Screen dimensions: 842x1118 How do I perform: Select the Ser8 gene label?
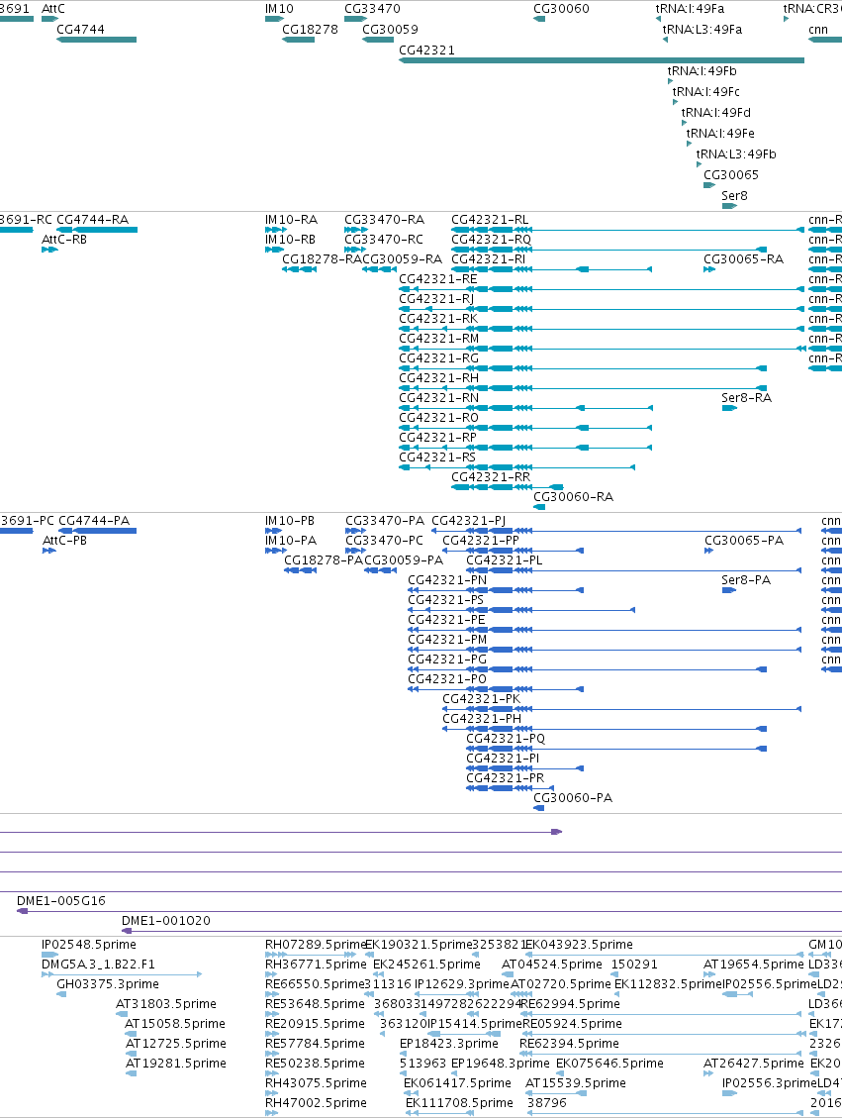(734, 195)
